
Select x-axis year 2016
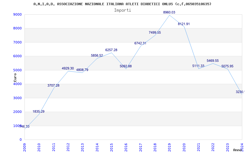pyautogui.click(x=126, y=147)
